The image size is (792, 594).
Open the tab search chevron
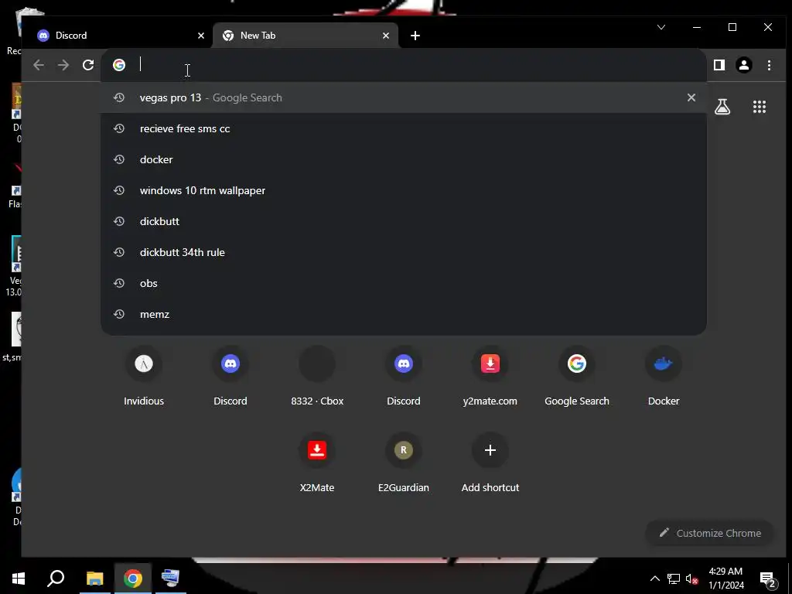point(661,27)
